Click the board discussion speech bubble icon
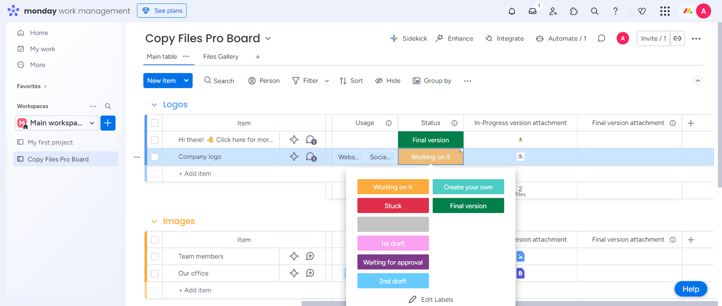The width and height of the screenshot is (722, 306). pos(602,38)
